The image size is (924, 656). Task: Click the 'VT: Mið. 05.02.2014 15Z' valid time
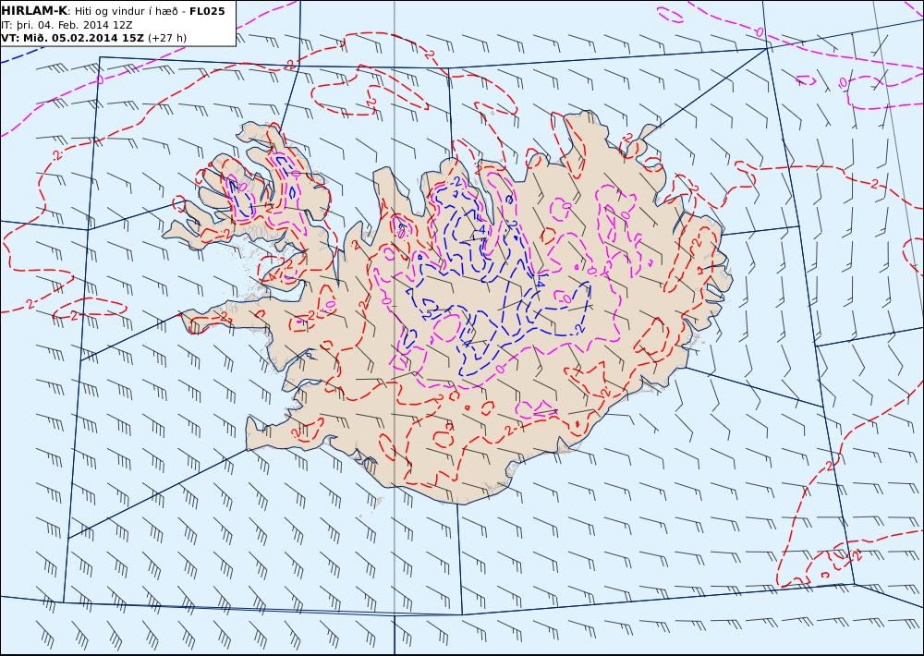click(x=72, y=38)
